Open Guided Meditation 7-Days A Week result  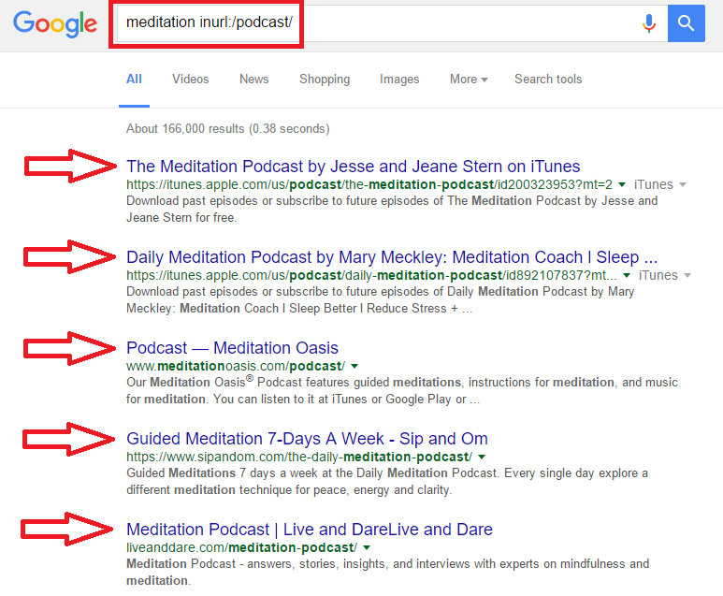pyautogui.click(x=307, y=439)
